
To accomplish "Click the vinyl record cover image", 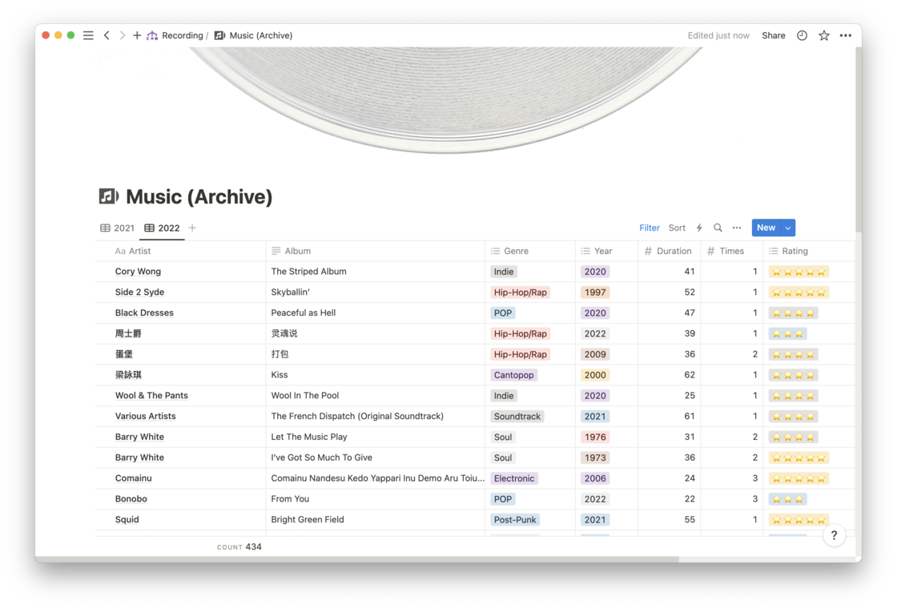I will 445,100.
